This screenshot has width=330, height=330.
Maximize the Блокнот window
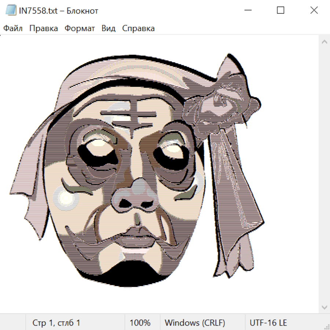[280, 11]
